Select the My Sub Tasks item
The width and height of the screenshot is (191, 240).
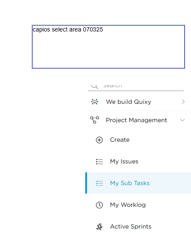[x=138, y=183]
